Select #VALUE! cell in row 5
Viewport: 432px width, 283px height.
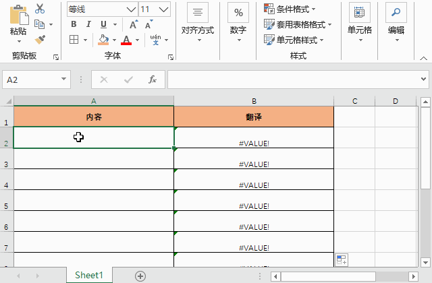pos(254,200)
